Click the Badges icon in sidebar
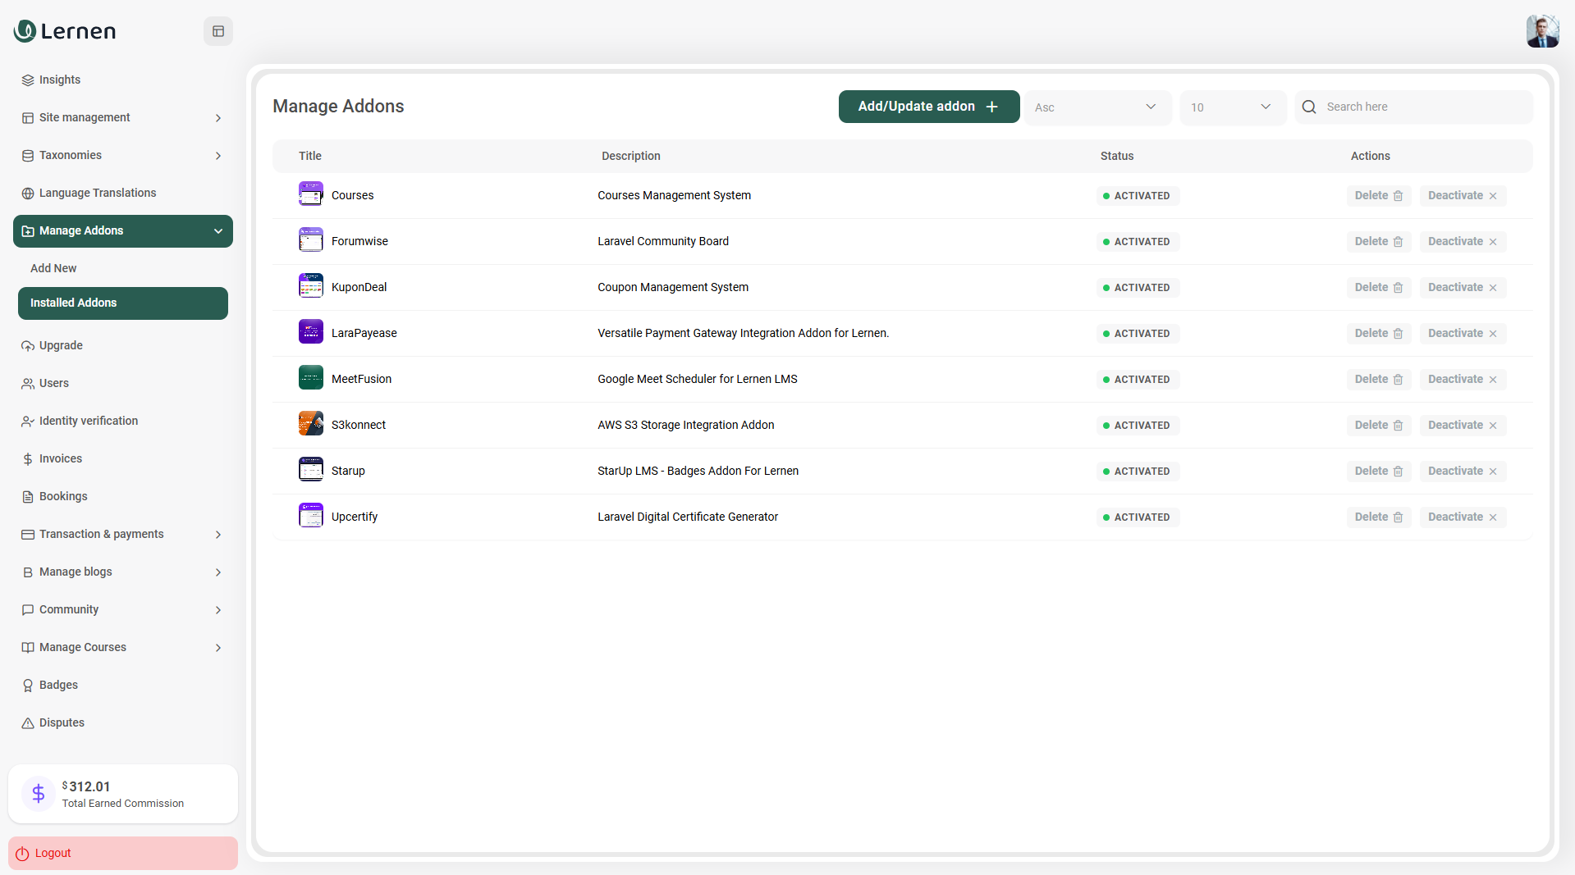The width and height of the screenshot is (1575, 875). point(28,685)
